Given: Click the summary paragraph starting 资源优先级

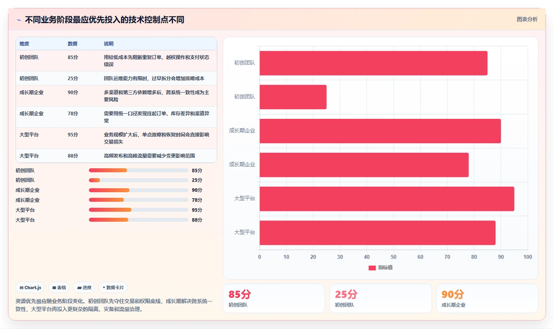Looking at the screenshot, I should coord(114,305).
